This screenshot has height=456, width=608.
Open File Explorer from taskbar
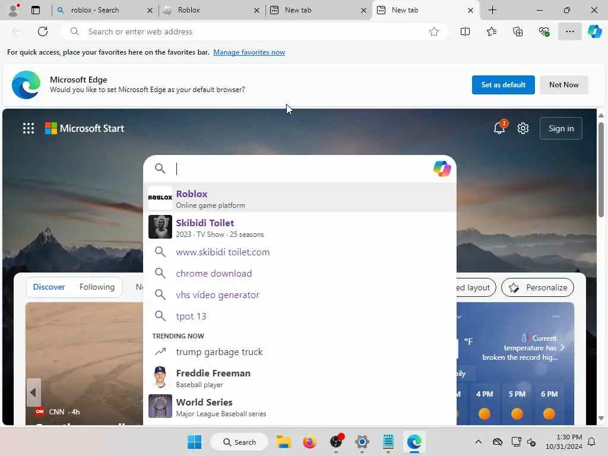pos(283,442)
